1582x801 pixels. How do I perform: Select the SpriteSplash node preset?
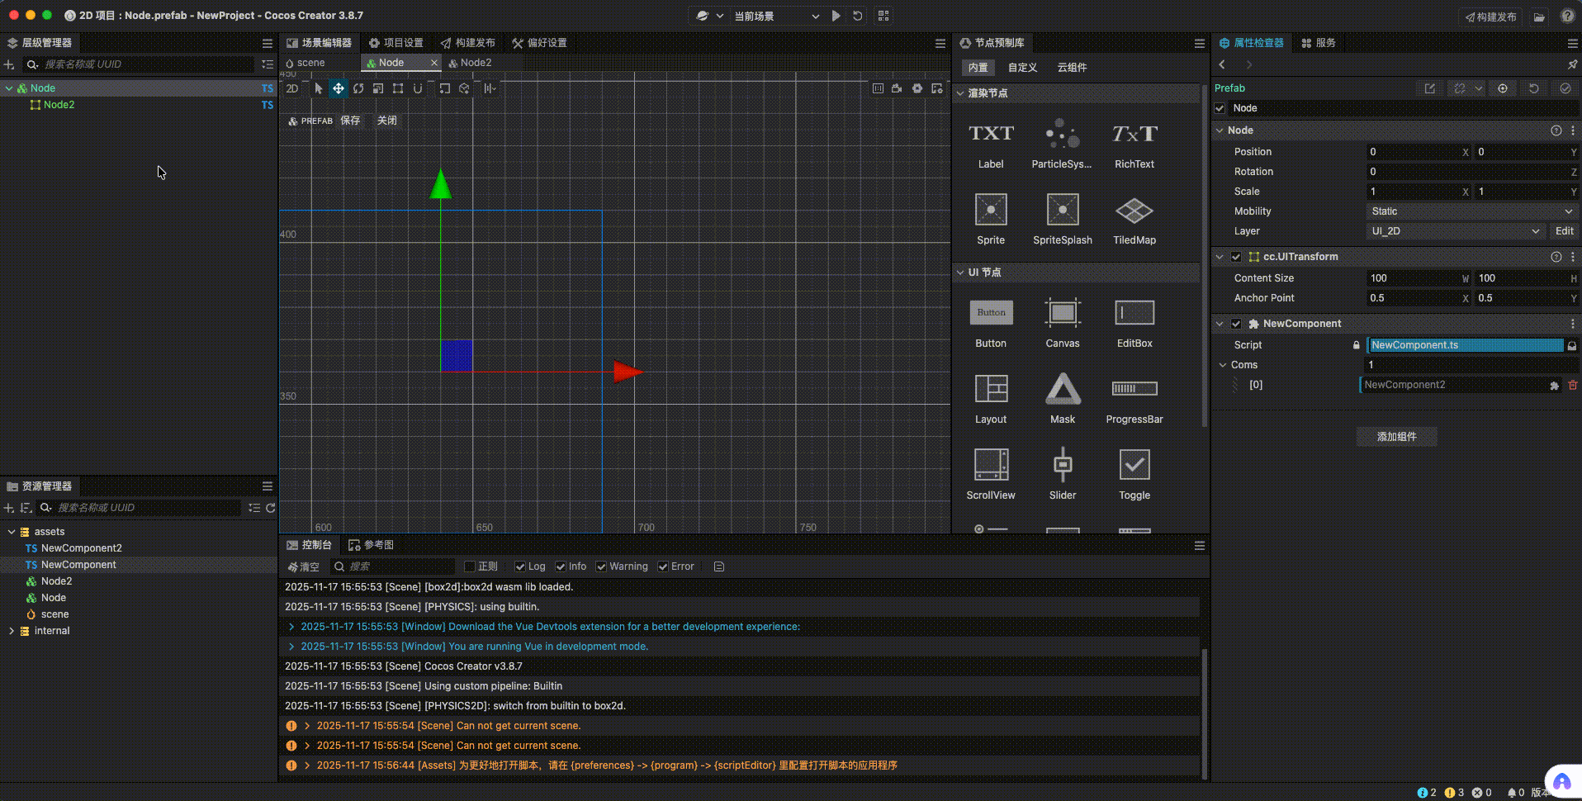1063,220
